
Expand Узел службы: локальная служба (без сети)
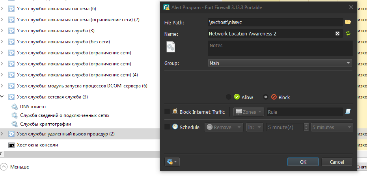(x=2, y=42)
